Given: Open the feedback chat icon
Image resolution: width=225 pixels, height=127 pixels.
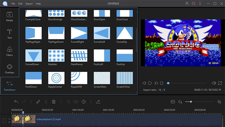Looking at the screenshot, I should click(x=193, y=4).
